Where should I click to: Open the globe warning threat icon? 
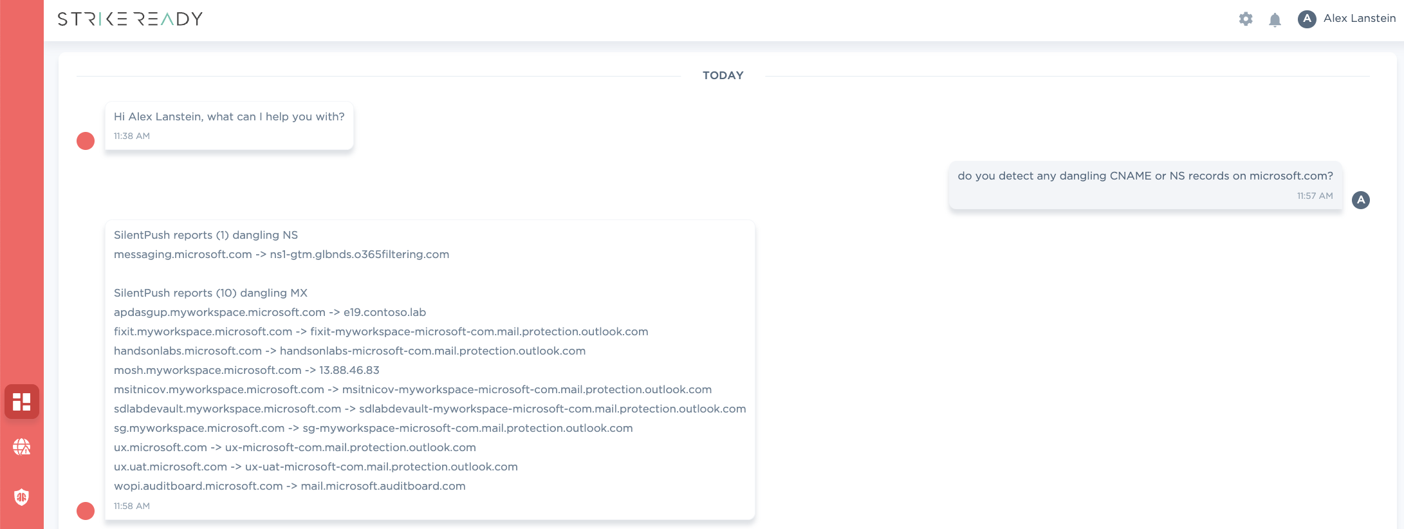click(22, 447)
